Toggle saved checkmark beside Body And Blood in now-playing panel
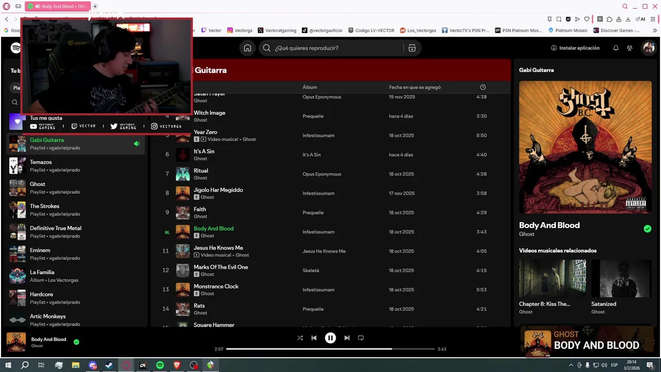661x372 pixels. (648, 228)
